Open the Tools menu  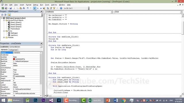point(47,5)
